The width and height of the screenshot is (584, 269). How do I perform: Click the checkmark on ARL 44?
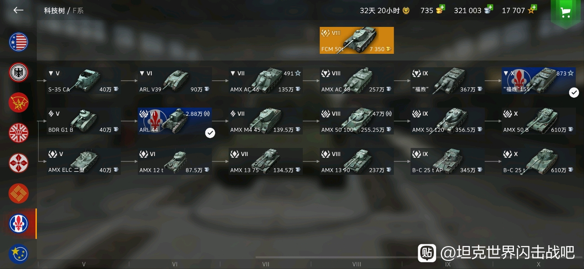point(210,133)
